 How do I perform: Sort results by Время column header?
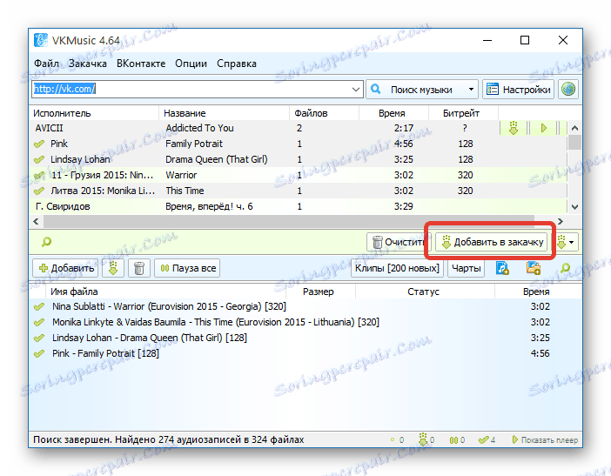(393, 113)
